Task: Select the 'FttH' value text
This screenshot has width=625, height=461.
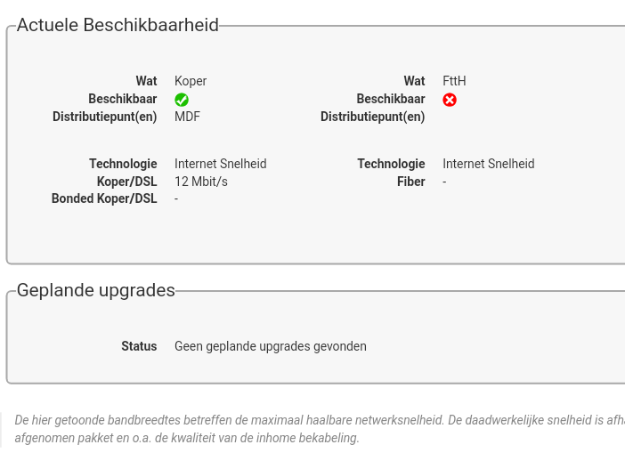Action: 454,81
